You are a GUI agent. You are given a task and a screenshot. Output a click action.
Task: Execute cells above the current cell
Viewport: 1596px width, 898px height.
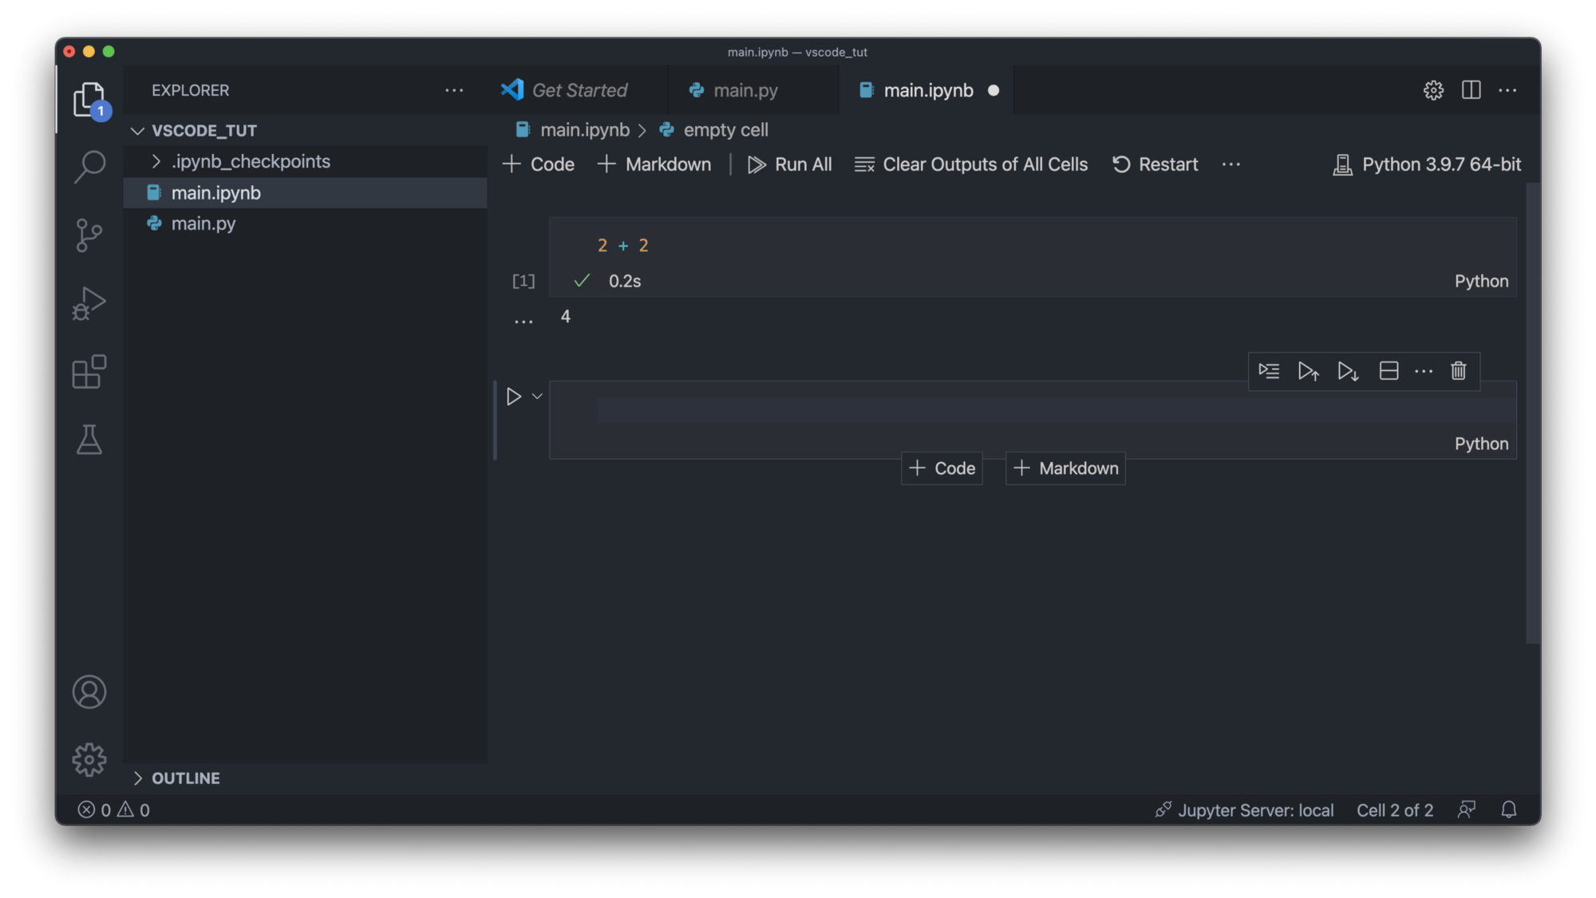(1309, 371)
